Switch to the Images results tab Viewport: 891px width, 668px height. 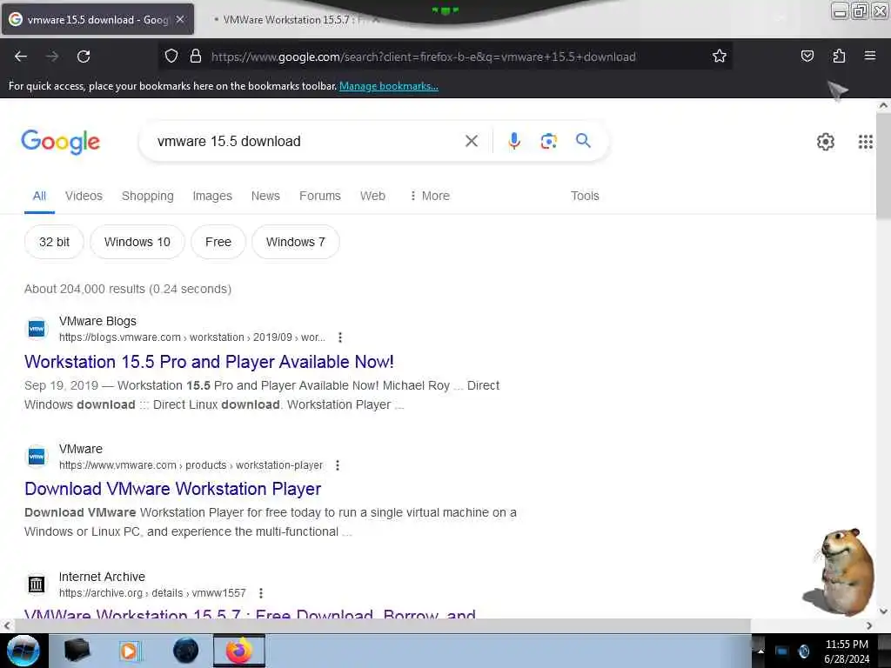212,196
